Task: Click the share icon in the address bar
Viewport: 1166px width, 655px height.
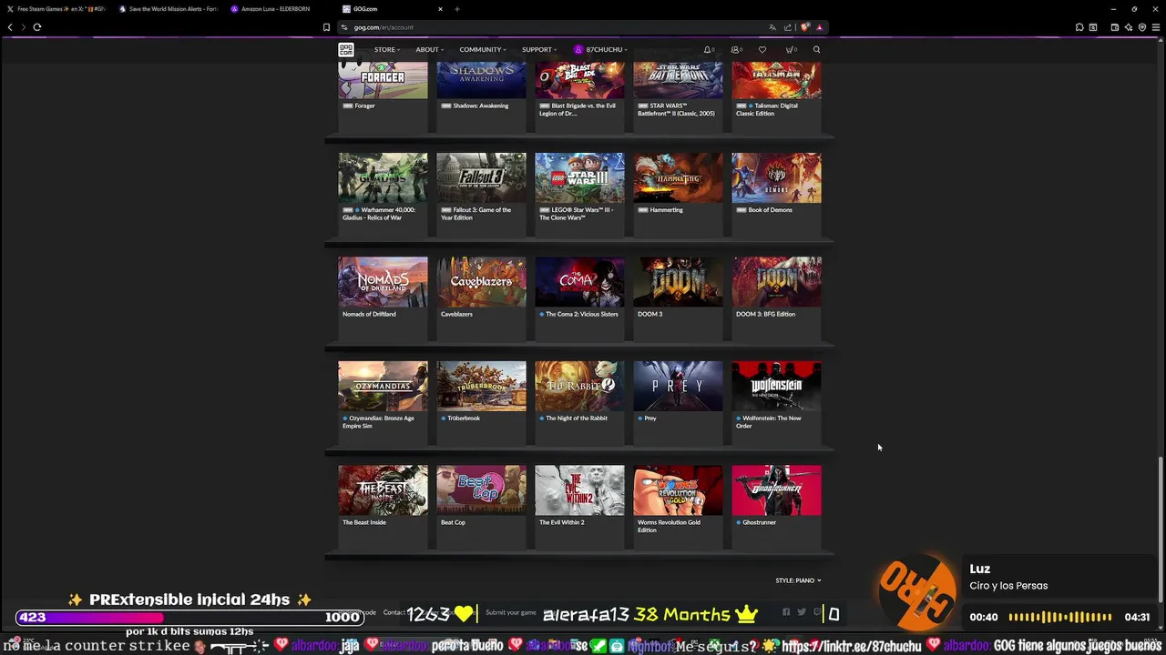Action: coord(788,27)
